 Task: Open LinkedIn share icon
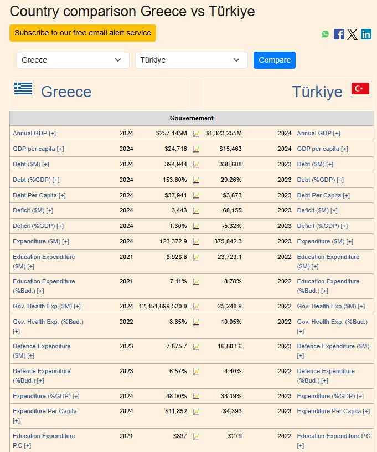(x=366, y=34)
